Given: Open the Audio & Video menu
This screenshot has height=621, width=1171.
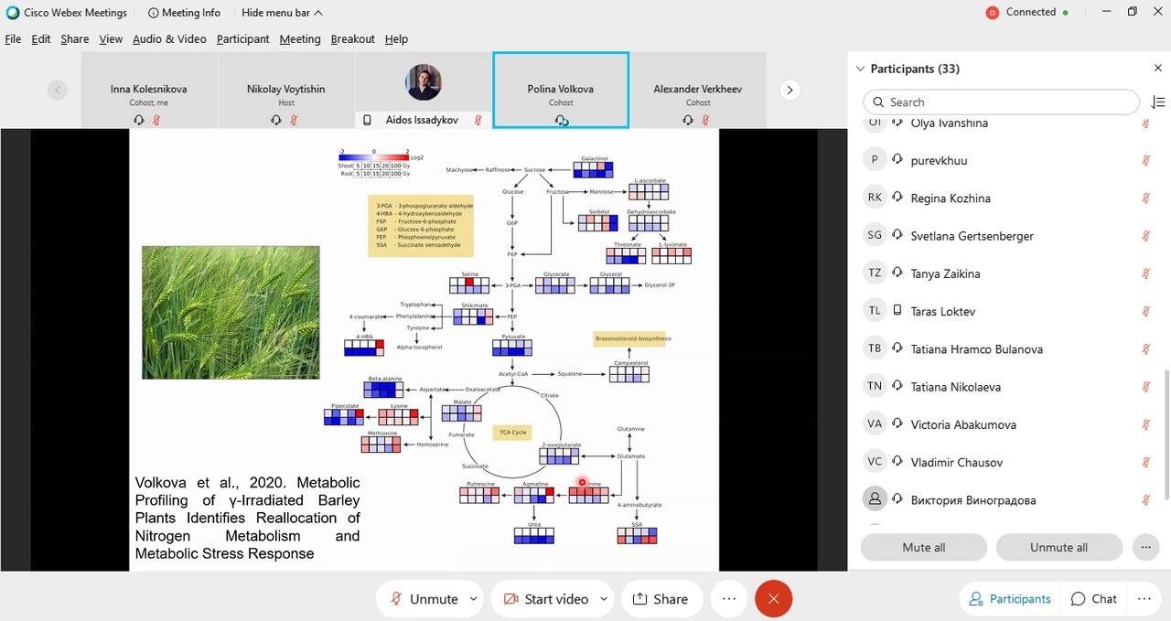Looking at the screenshot, I should tap(169, 39).
